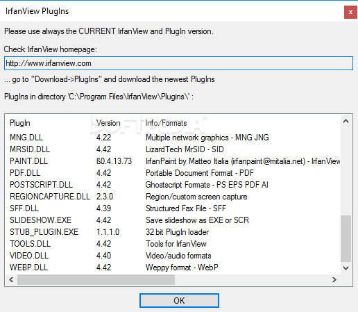Select the VIDEO.DLL plugin entry

173,256
